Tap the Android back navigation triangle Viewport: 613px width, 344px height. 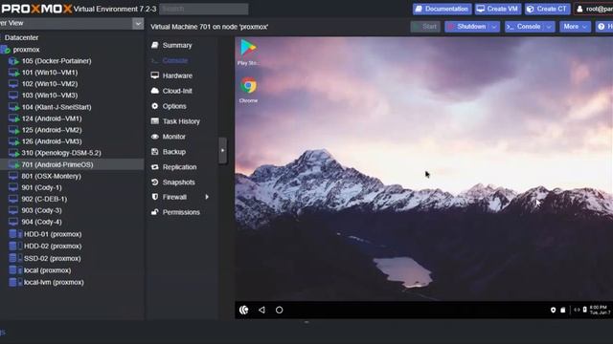261,310
